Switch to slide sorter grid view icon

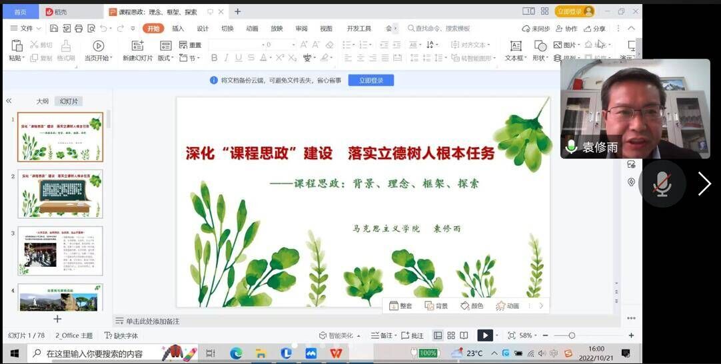[451, 335]
